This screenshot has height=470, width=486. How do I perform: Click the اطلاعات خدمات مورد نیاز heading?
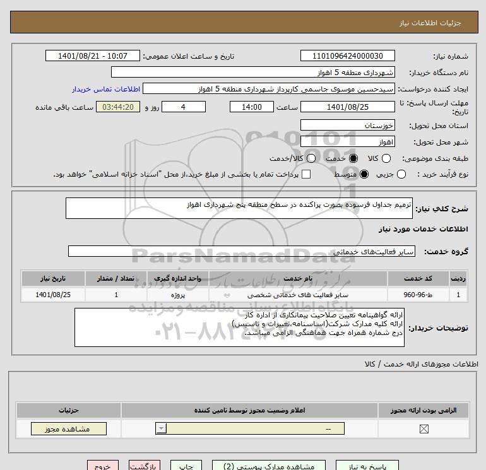click(423, 229)
